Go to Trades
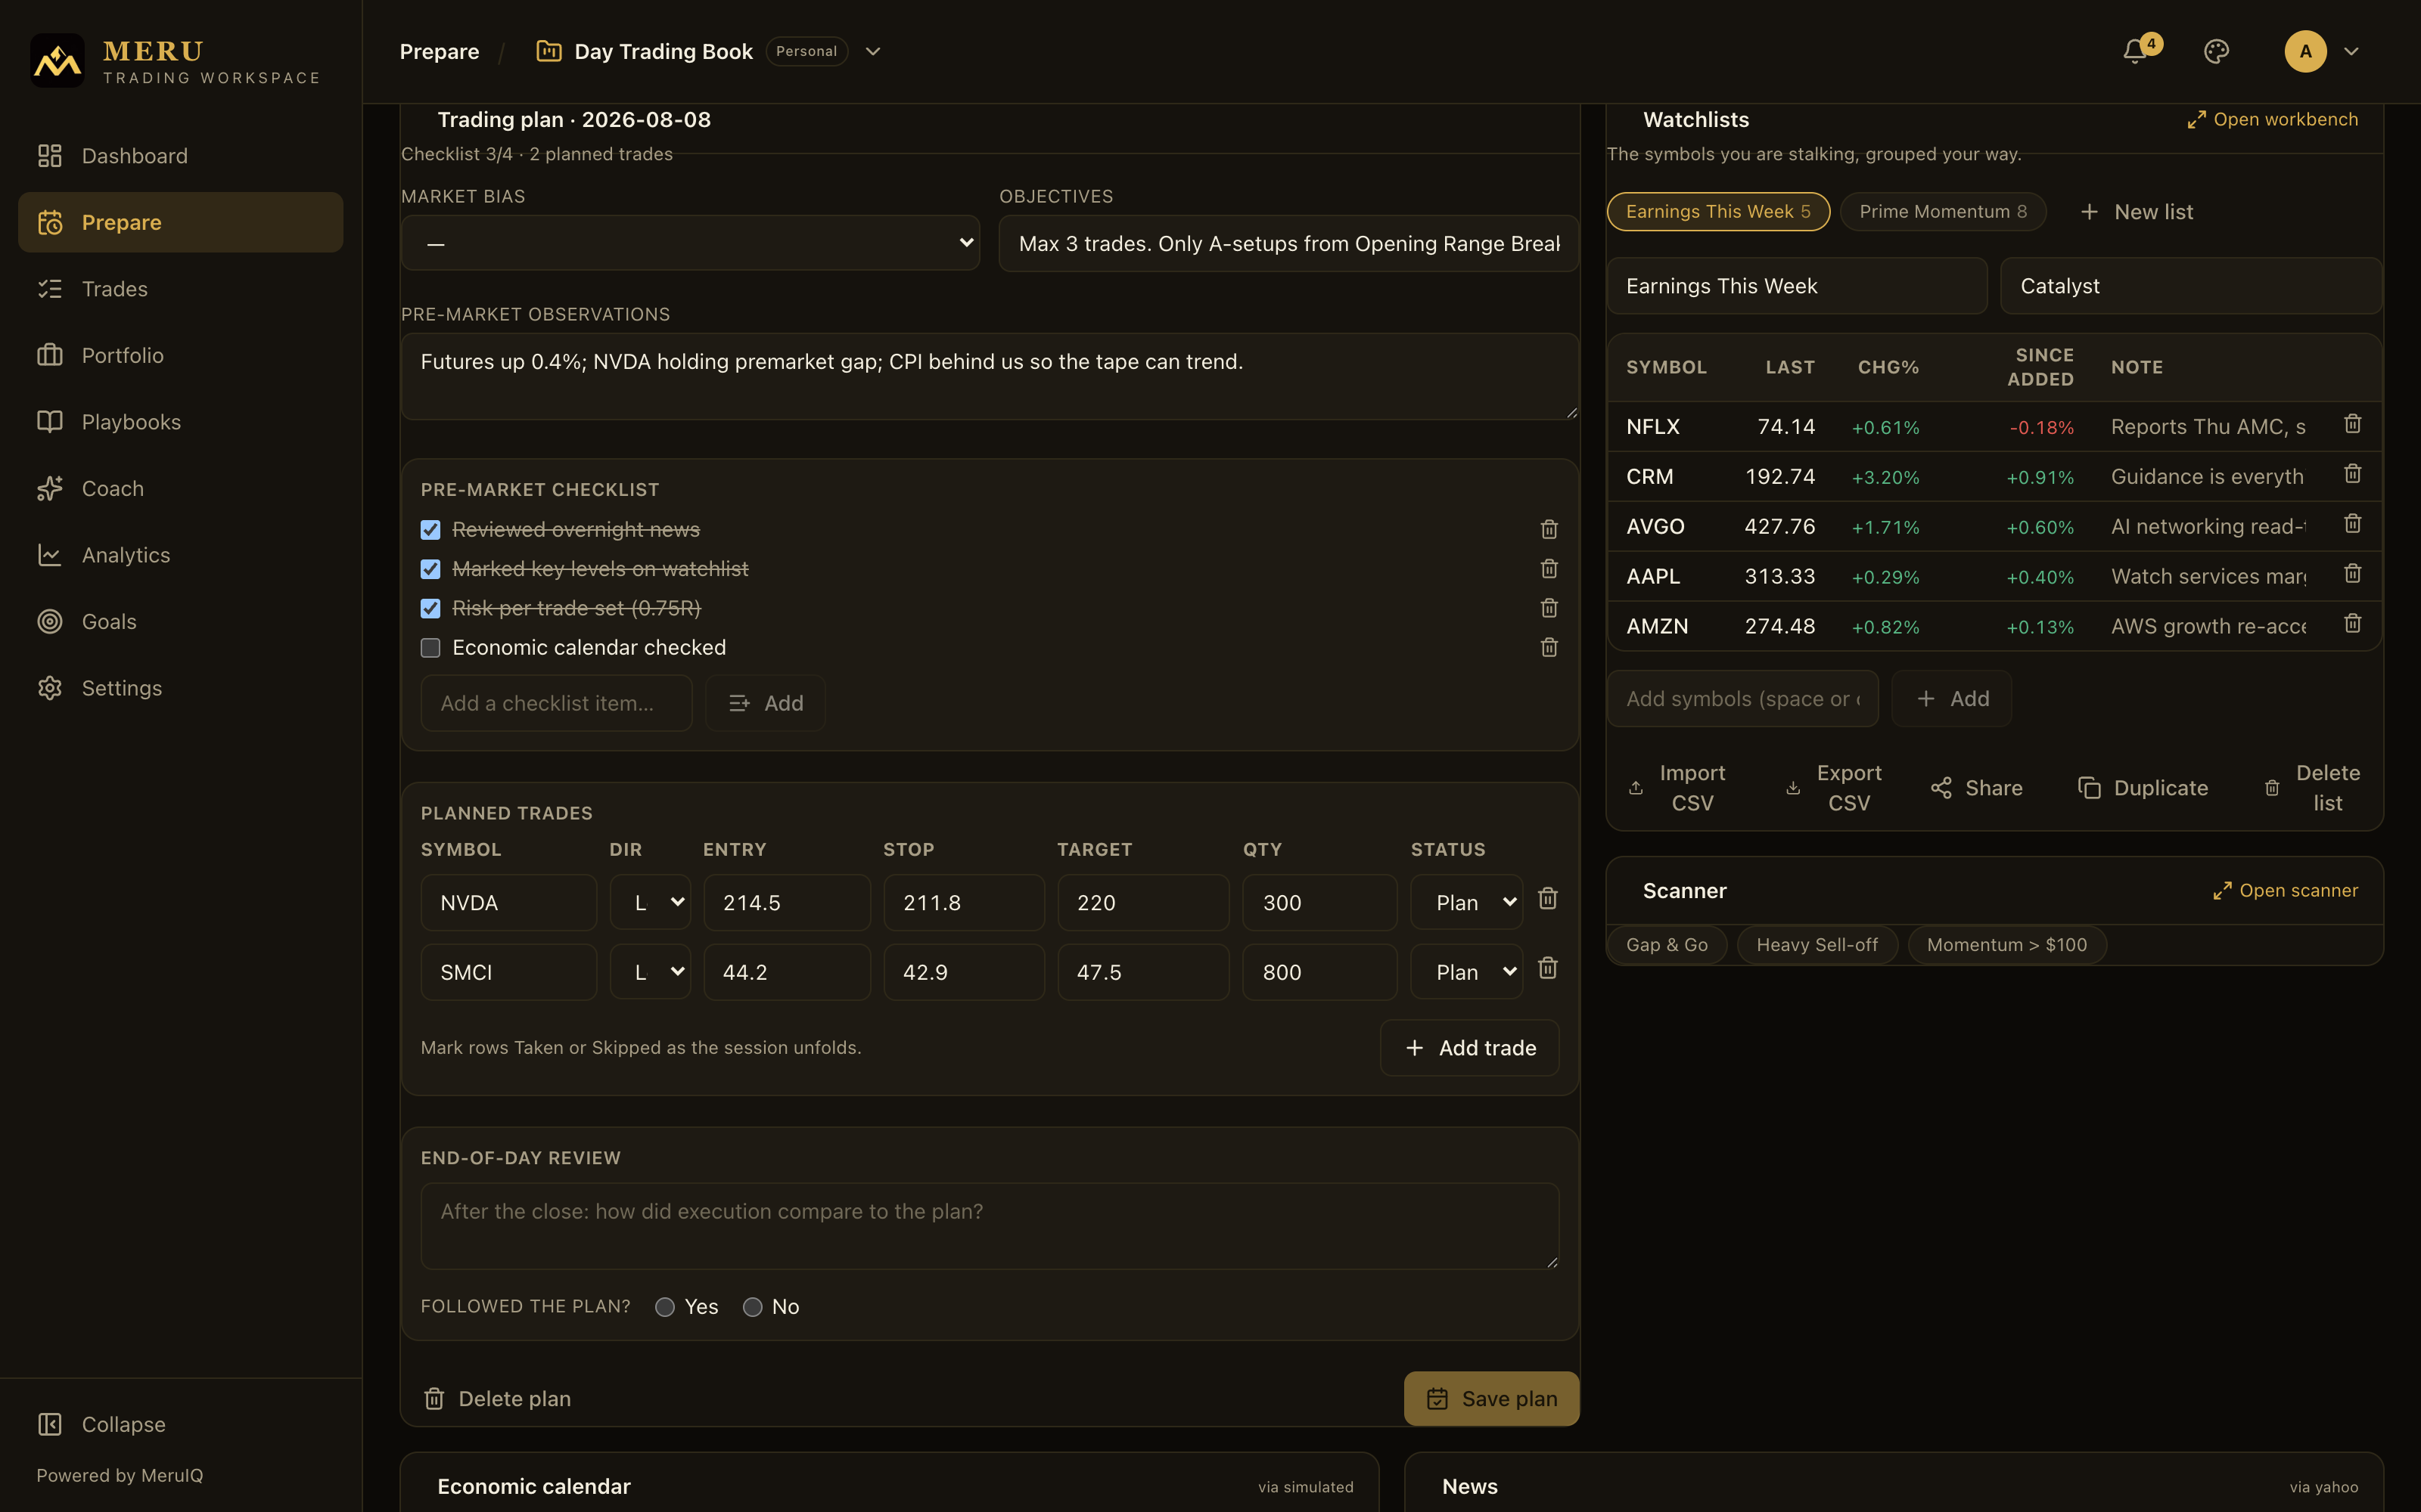The image size is (2421, 1512). point(180,288)
